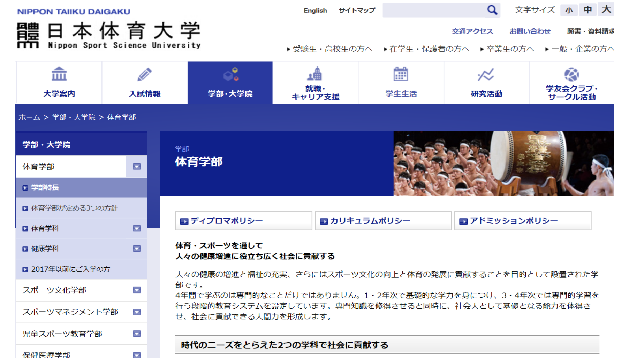Open 入試情報 pencil icon
Viewport: 631px width, 358px height.
pos(144,74)
